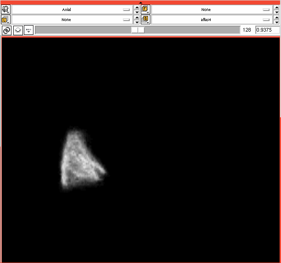This screenshot has width=281, height=263.
Task: Toggle slice visibility with the eye icon
Action: point(18,30)
